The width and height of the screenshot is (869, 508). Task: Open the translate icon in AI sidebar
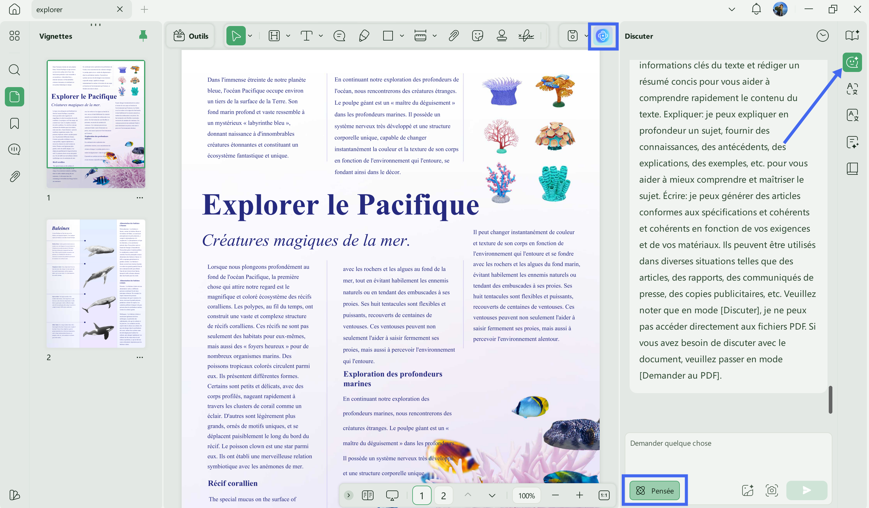point(852,88)
